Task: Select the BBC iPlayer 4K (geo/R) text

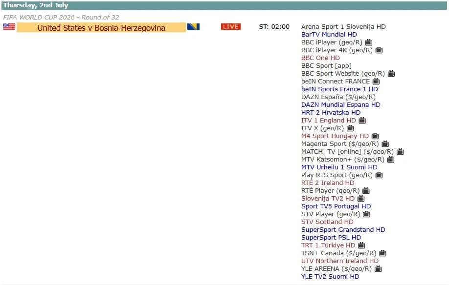Action: pyautogui.click(x=337, y=50)
